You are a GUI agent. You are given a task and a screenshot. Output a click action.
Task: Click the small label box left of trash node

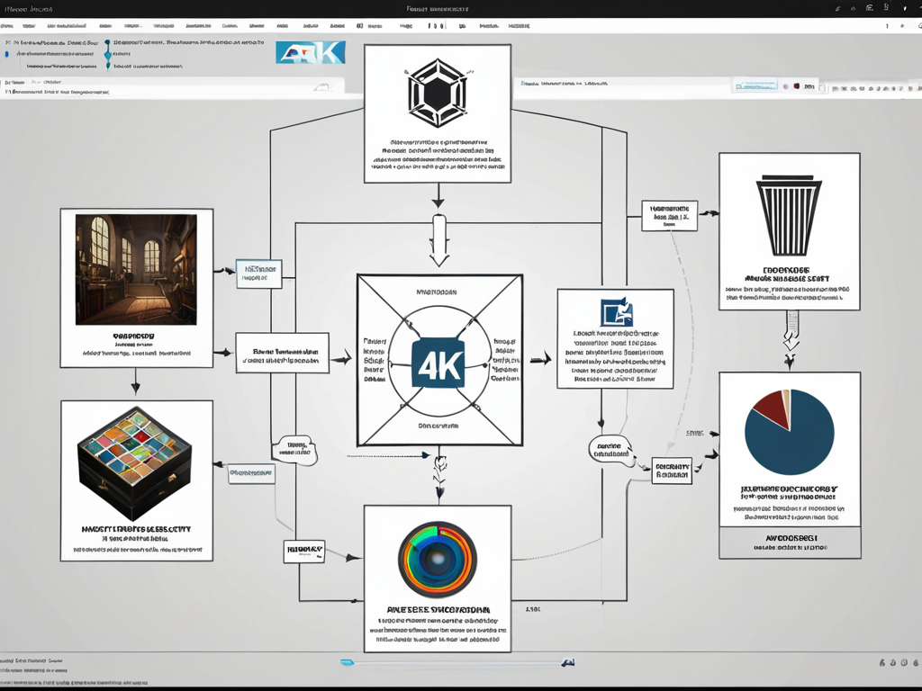[x=669, y=216]
